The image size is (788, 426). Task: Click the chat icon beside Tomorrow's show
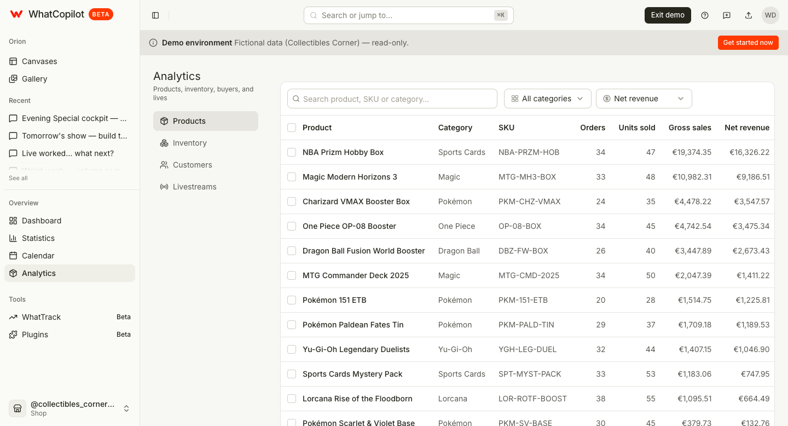[13, 136]
